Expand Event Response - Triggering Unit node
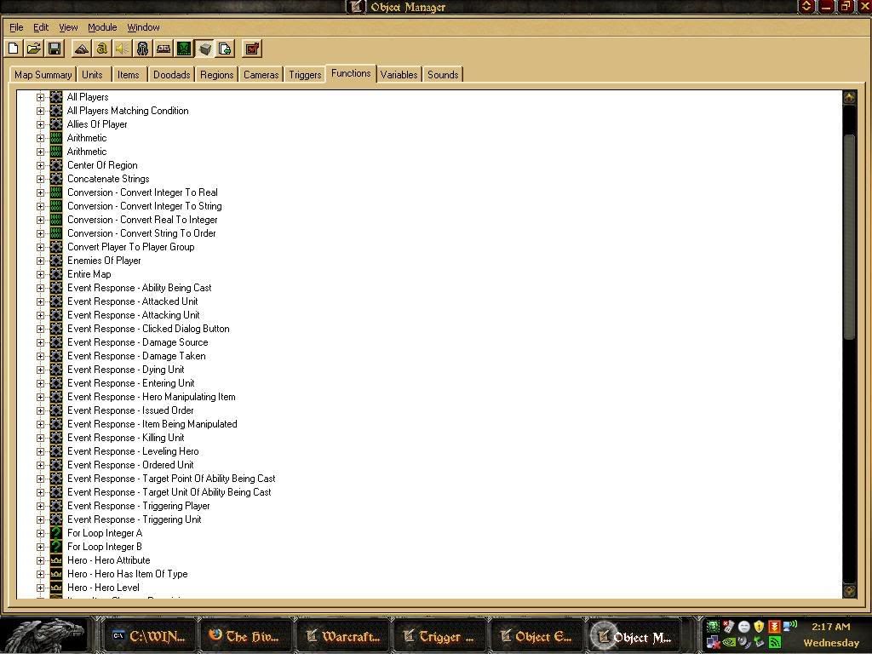872x654 pixels. pyautogui.click(x=40, y=519)
